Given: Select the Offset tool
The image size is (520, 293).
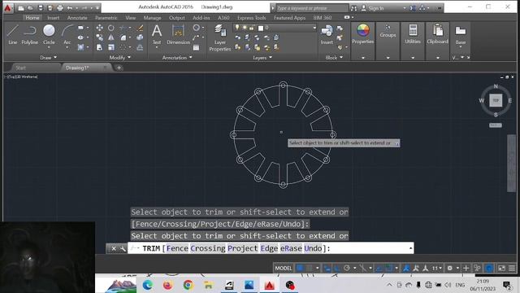Looking at the screenshot, I should click(x=140, y=47).
